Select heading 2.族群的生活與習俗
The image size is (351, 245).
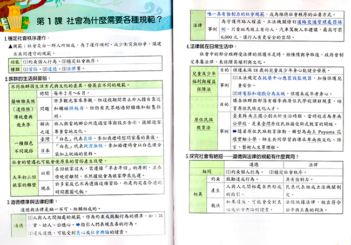coord(28,79)
